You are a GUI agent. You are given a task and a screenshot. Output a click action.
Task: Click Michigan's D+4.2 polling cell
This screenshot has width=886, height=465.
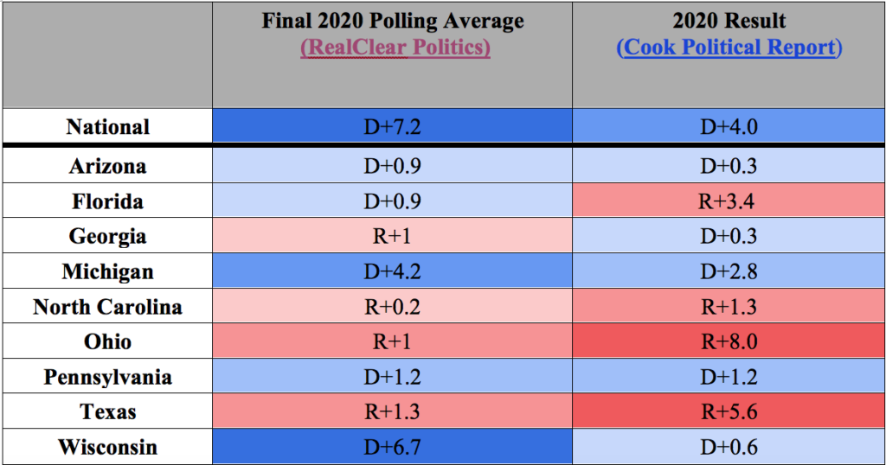(392, 271)
